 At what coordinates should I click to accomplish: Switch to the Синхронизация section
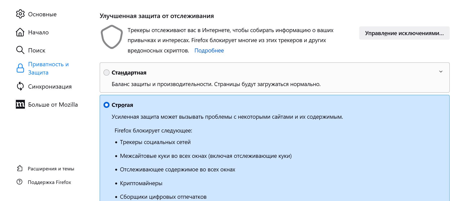point(50,87)
